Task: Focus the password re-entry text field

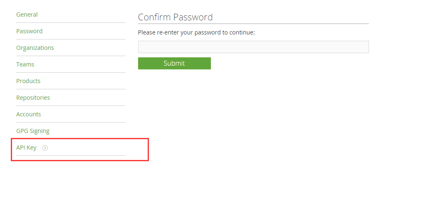Action: pyautogui.click(x=253, y=47)
